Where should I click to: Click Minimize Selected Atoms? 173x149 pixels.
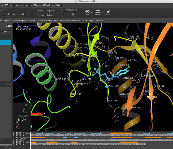tap(70, 20)
